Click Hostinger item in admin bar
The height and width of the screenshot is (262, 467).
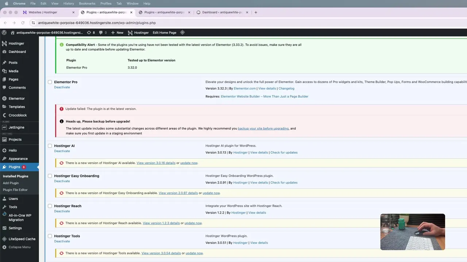[138, 32]
